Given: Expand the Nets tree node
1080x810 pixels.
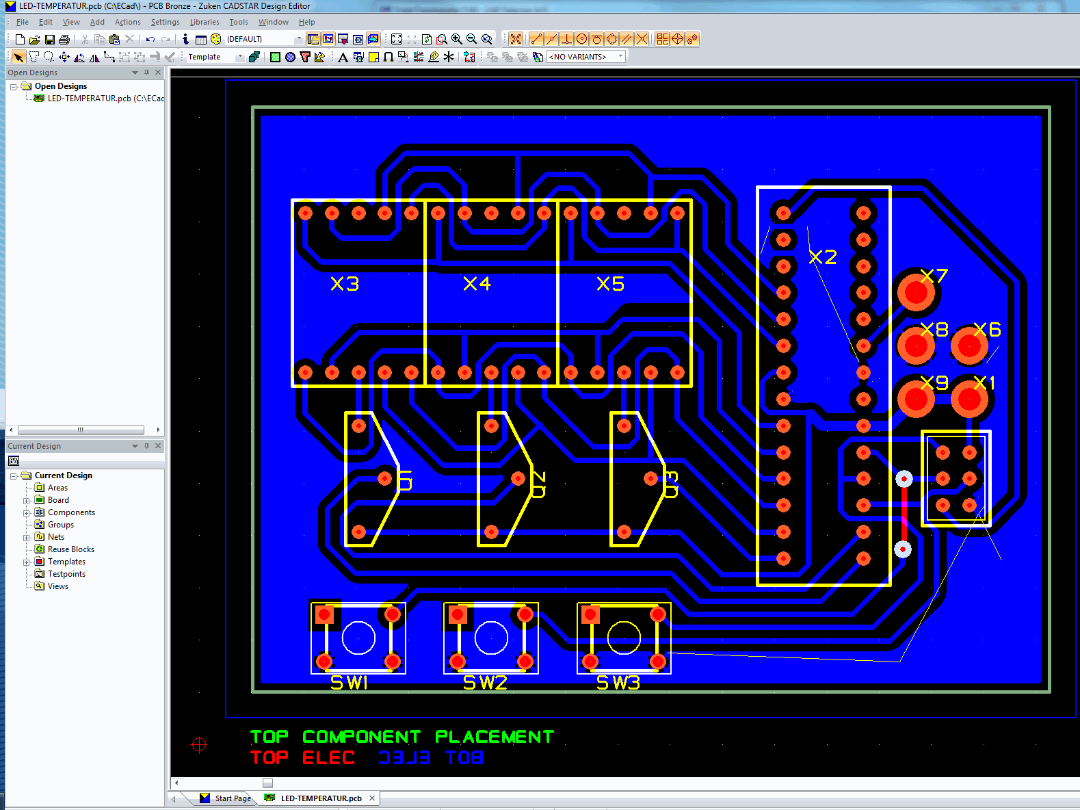Looking at the screenshot, I should pyautogui.click(x=26, y=538).
